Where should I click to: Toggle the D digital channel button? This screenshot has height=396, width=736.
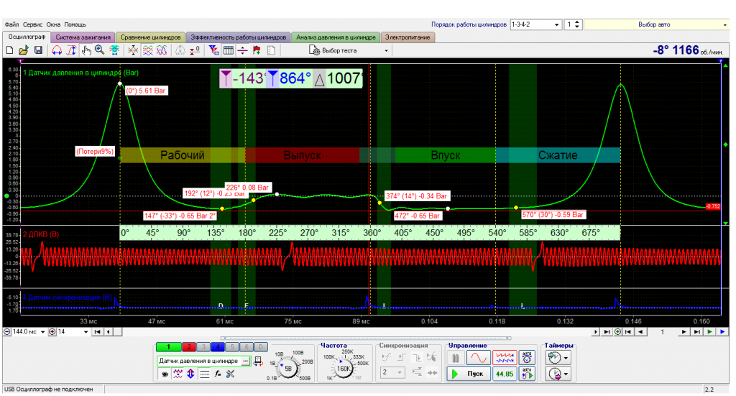tap(261, 347)
